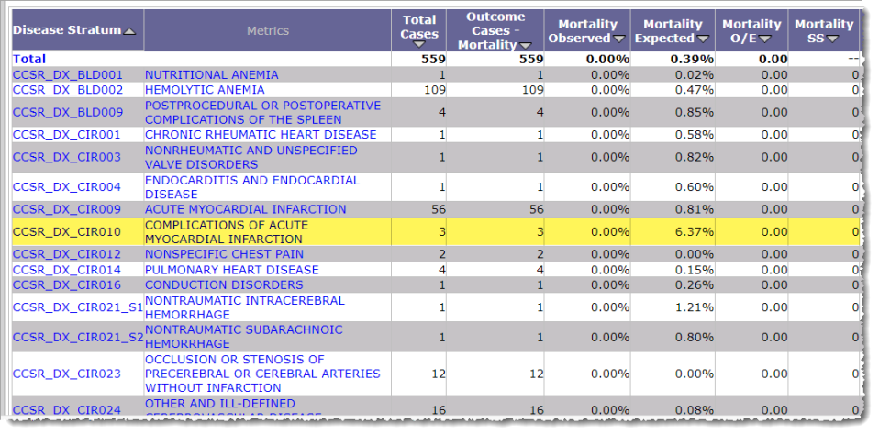Open the CCSR_DX_CIR023 stratum link
The width and height of the screenshot is (879, 435).
click(x=67, y=374)
